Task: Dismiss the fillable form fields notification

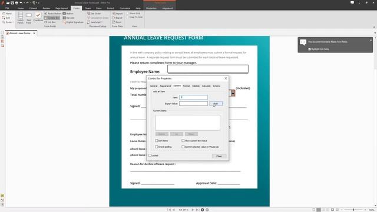Action: [x=371, y=41]
